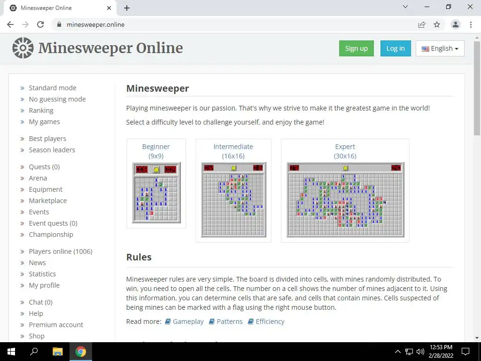Open No guessing mode from sidebar
The image size is (481, 361).
[x=57, y=99]
